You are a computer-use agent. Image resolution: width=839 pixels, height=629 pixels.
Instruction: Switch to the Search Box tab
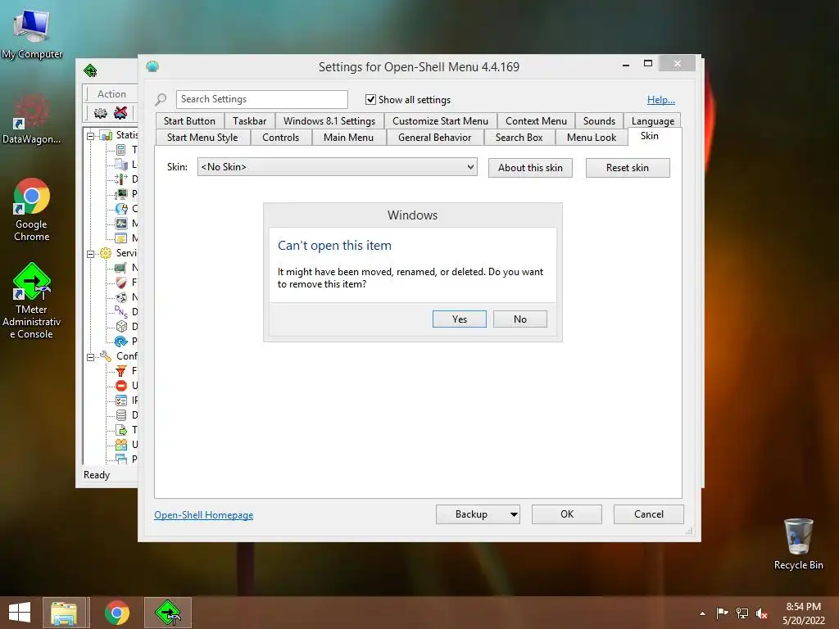click(x=519, y=138)
